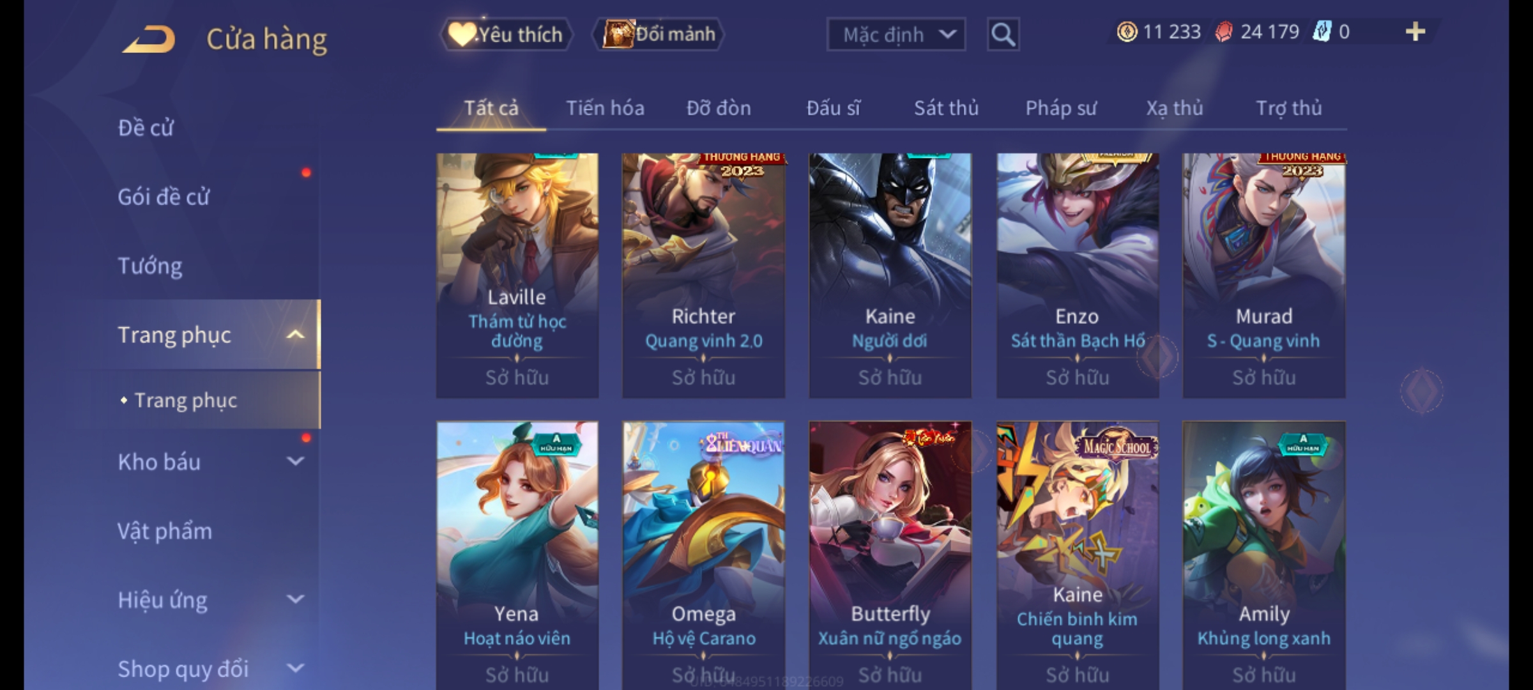The image size is (1533, 690).
Task: Open the Mặc định sort dropdown
Action: tap(896, 34)
